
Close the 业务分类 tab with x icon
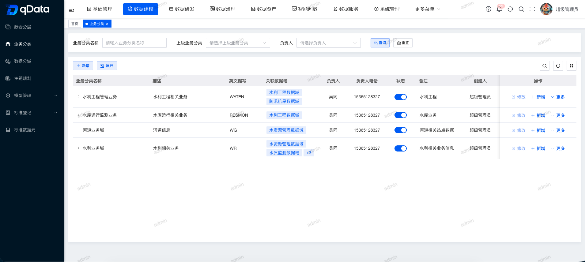[x=107, y=24]
